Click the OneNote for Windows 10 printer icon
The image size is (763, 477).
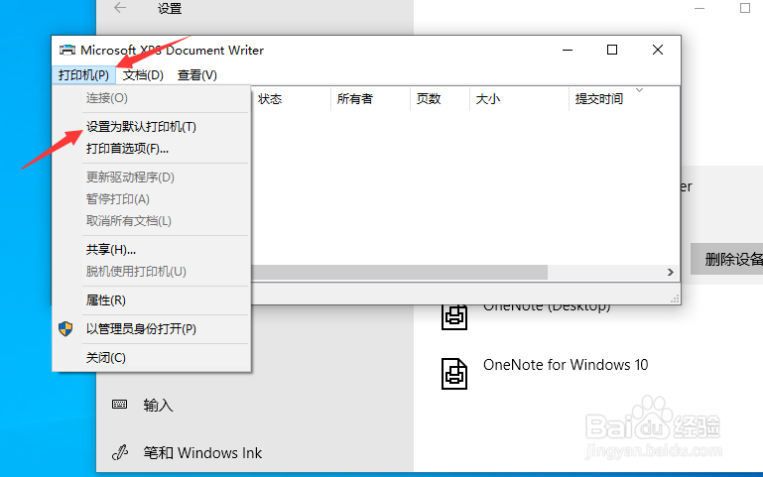pos(454,374)
